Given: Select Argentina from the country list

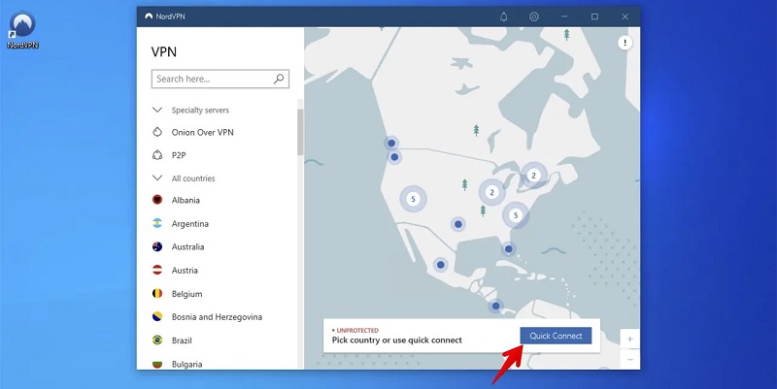Looking at the screenshot, I should tap(190, 224).
